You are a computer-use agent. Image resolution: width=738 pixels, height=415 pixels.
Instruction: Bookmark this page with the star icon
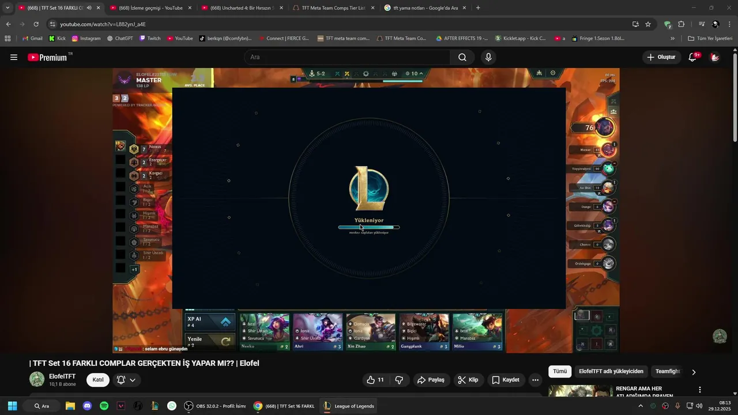[x=648, y=24]
